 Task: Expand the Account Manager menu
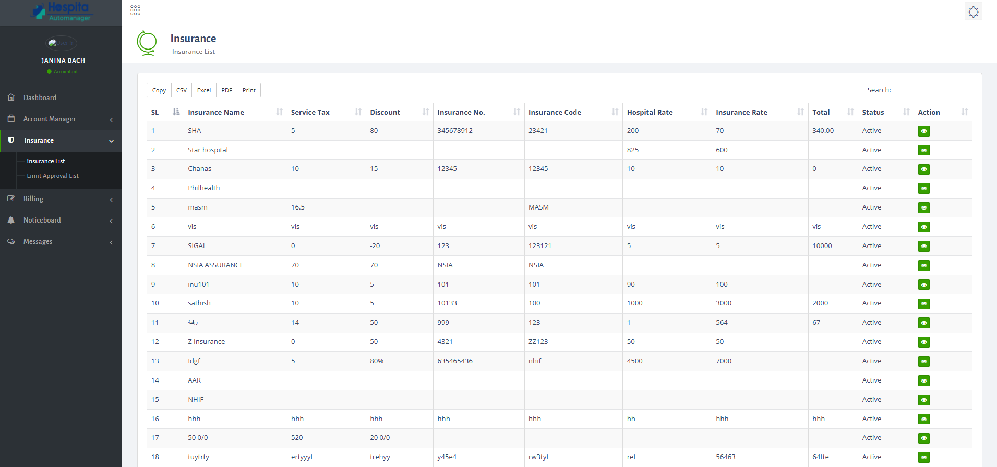coord(61,119)
